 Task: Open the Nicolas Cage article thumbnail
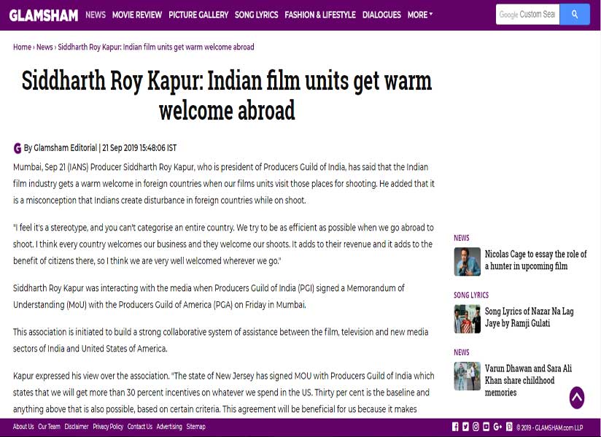468,261
